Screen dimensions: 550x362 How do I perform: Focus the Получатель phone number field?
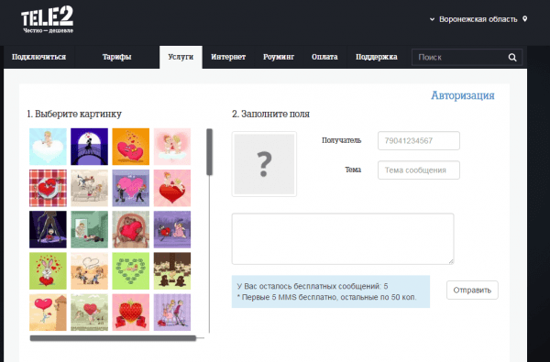click(x=419, y=140)
